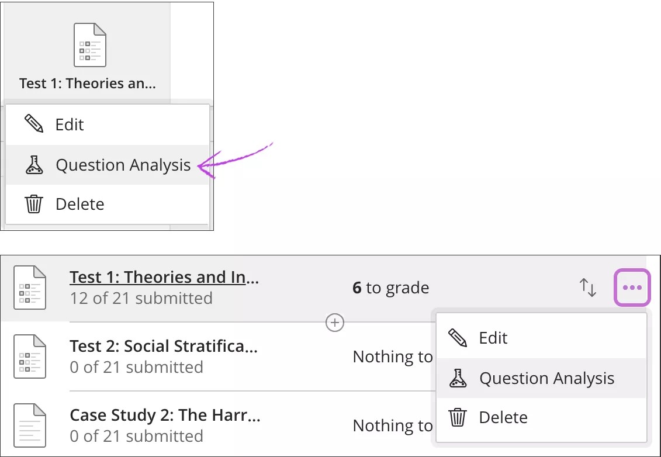Choose Question Analysis from the top context menu

123,165
